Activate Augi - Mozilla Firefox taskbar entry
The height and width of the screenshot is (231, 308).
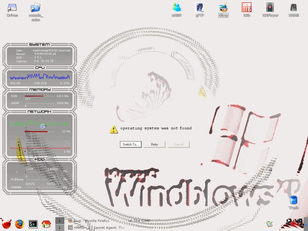pyautogui.click(x=89, y=220)
